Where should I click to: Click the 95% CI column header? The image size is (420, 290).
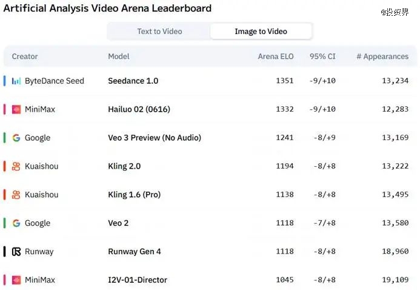coord(322,56)
